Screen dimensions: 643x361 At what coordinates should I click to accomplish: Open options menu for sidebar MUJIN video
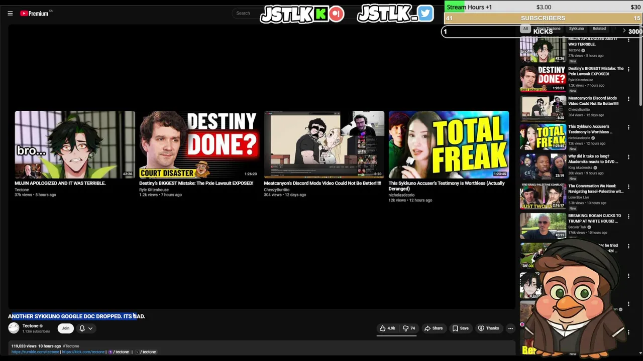tap(628, 40)
